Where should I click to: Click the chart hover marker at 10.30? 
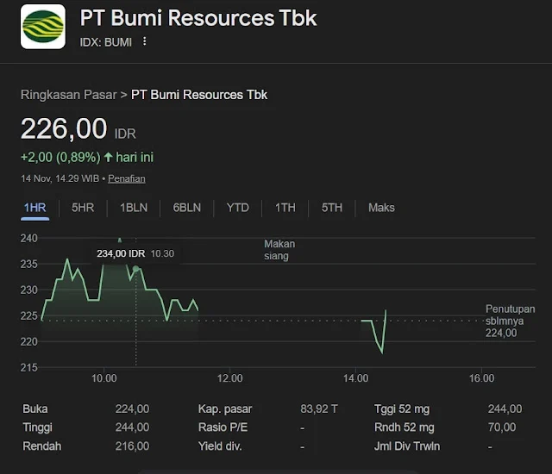[136, 269]
